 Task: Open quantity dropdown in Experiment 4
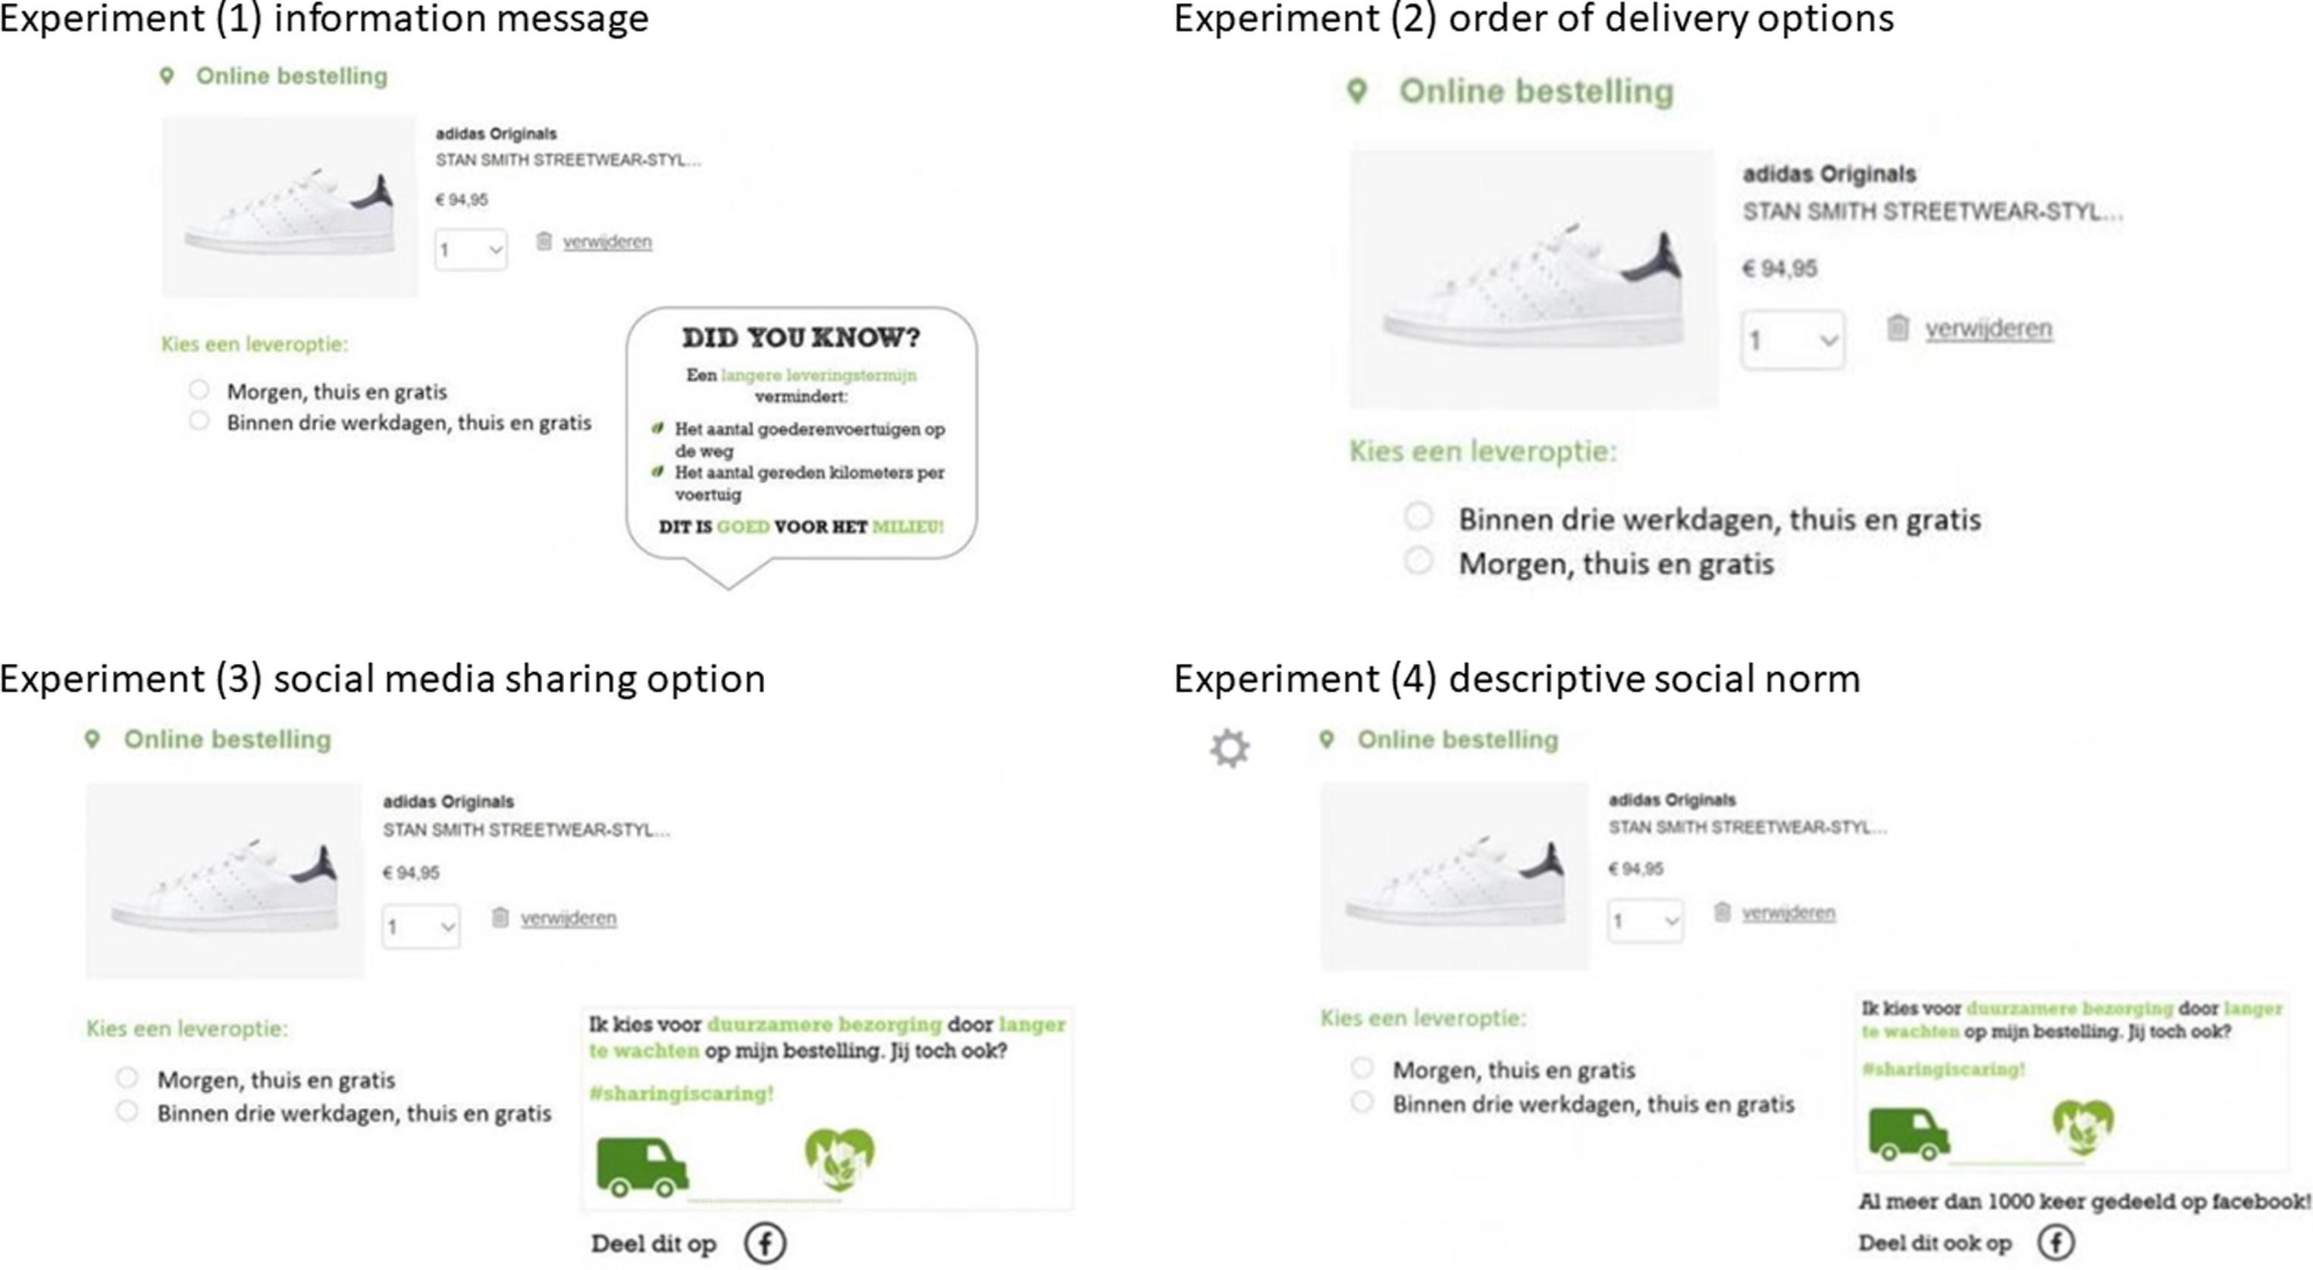(x=1645, y=921)
